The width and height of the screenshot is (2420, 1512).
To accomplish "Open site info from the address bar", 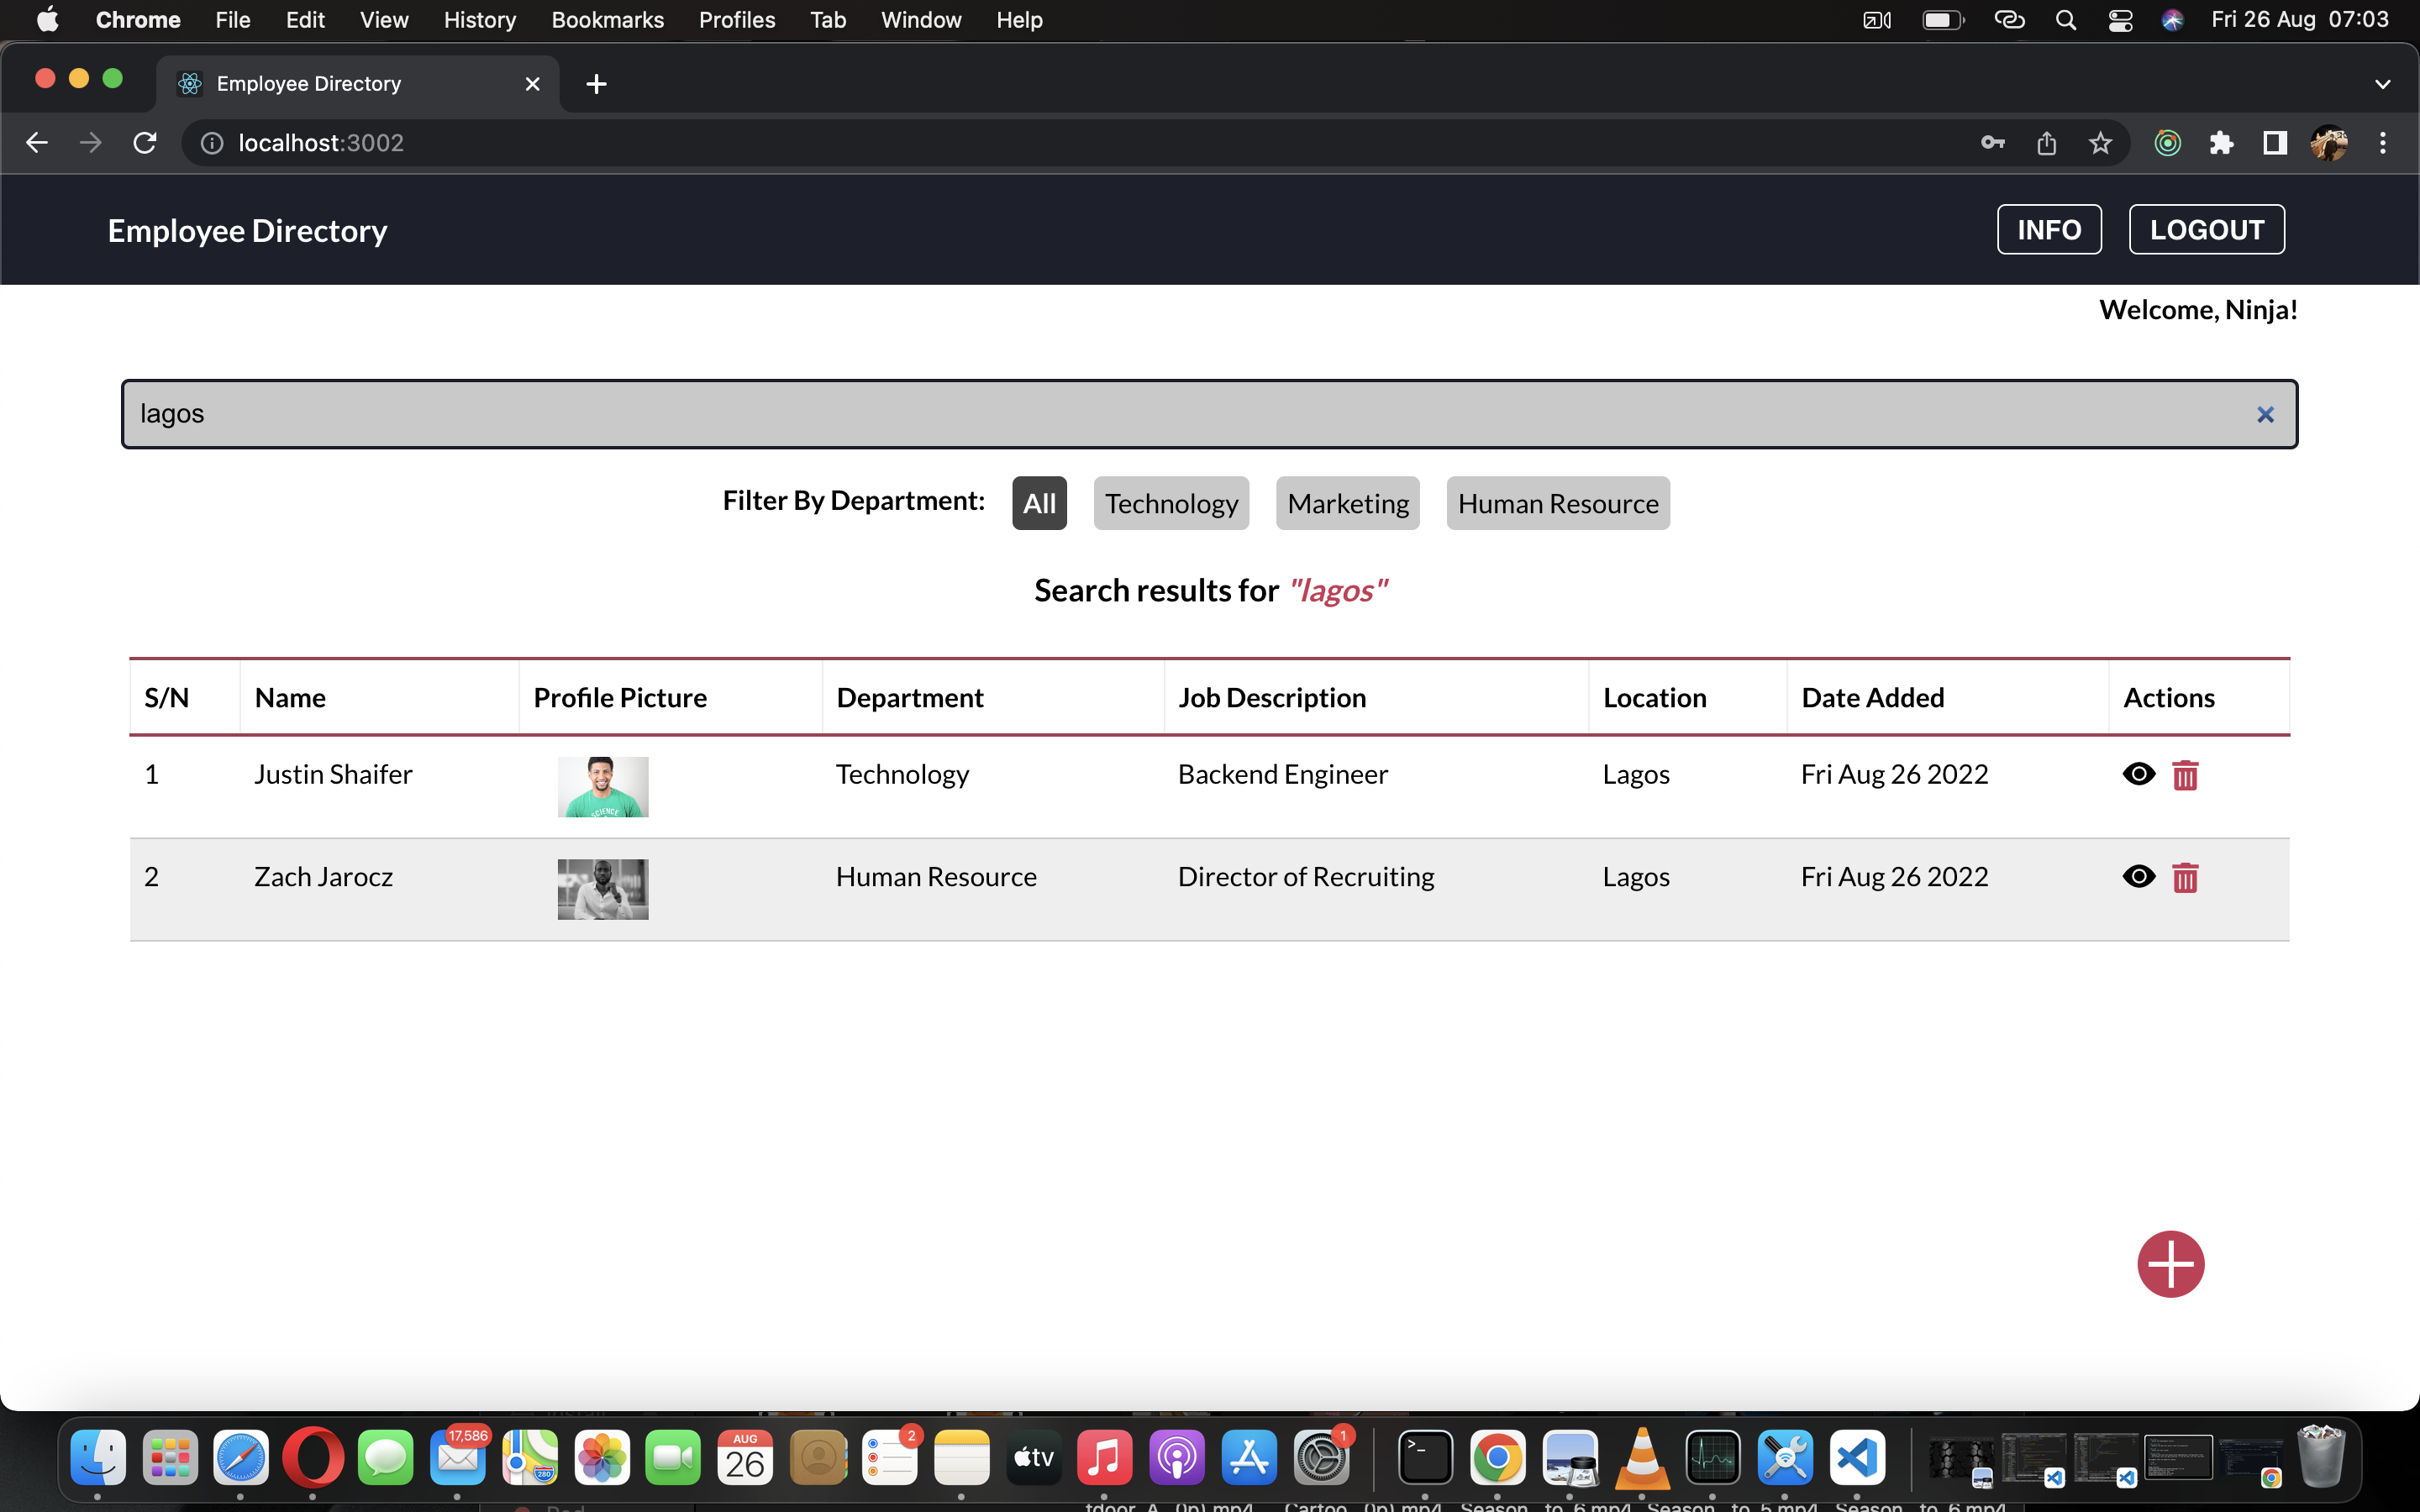I will click(x=210, y=142).
